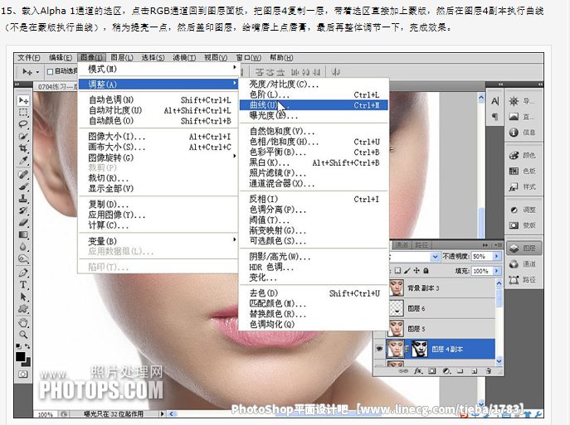The width and height of the screenshot is (570, 425).
Task: Select the Eraser tool
Action: [23, 223]
